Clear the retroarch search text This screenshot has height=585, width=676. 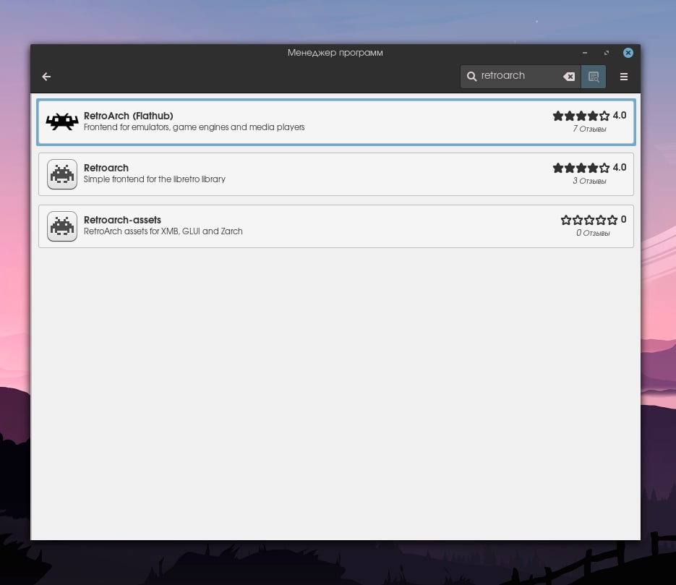pos(569,77)
